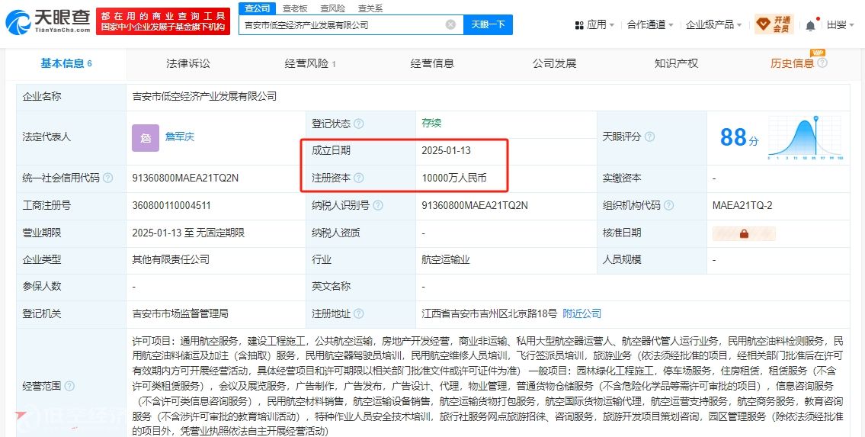Click credit code 91360800MAEA21TQ2N under 统一社会信用代码
865x437 pixels.
click(185, 178)
